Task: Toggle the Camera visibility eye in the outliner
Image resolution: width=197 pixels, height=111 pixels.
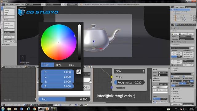Action: pyautogui.click(x=191, y=16)
